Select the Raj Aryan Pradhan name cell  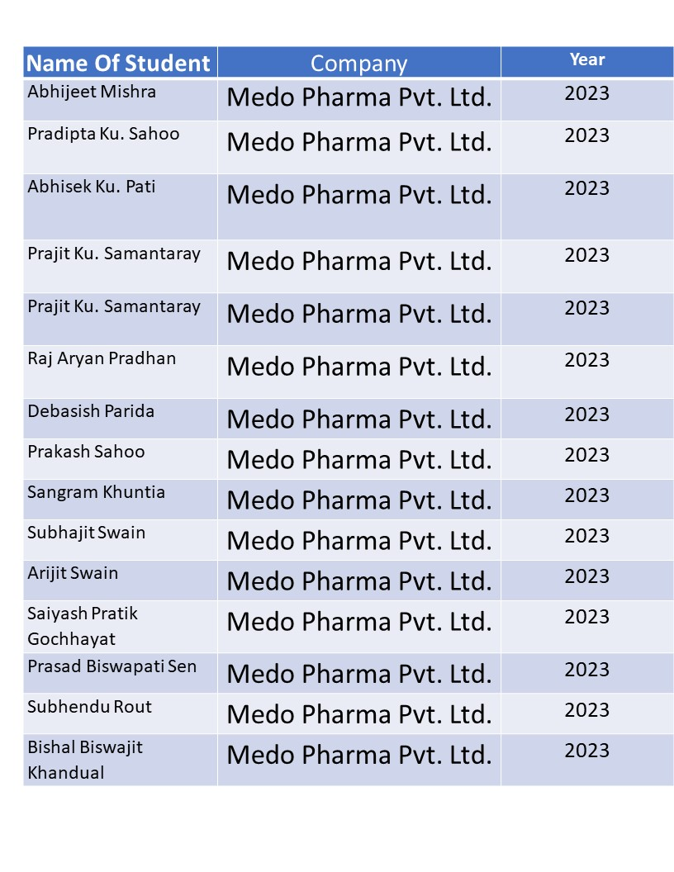pos(120,372)
